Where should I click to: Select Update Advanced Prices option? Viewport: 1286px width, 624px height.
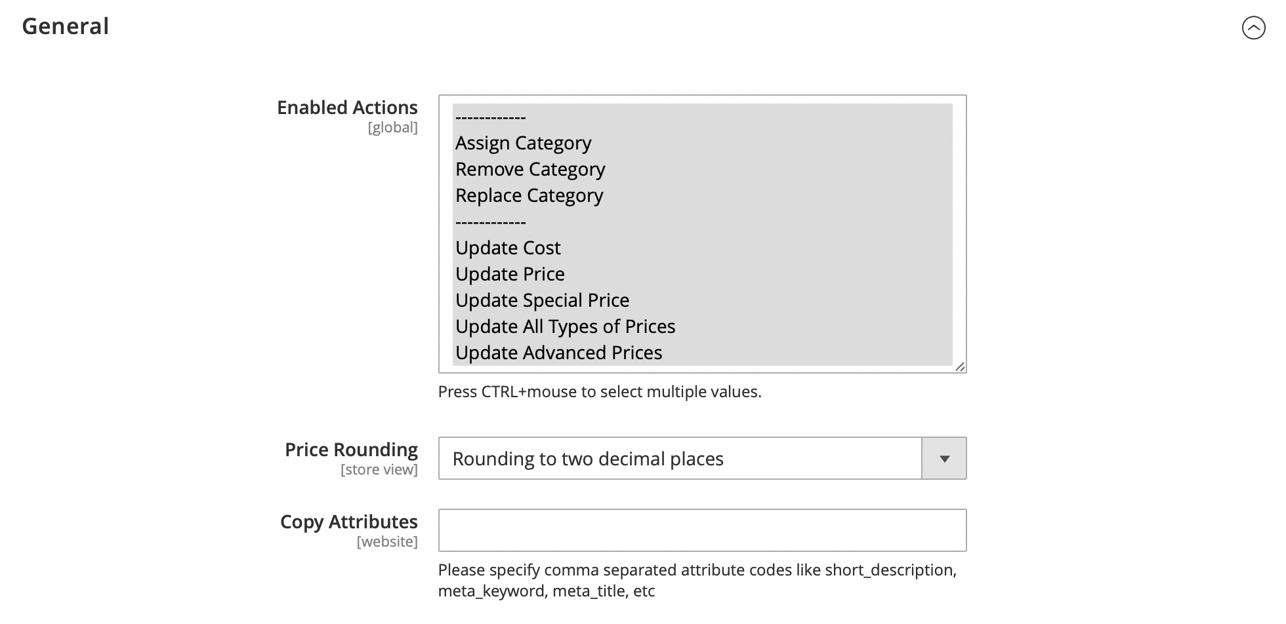(702, 353)
